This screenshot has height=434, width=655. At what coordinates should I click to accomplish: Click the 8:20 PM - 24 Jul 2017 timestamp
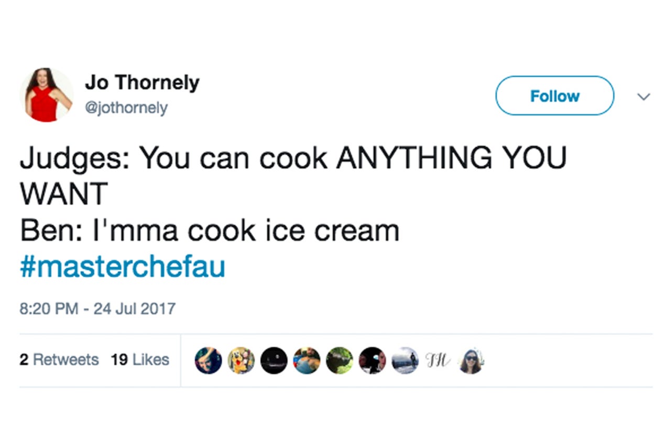click(97, 308)
